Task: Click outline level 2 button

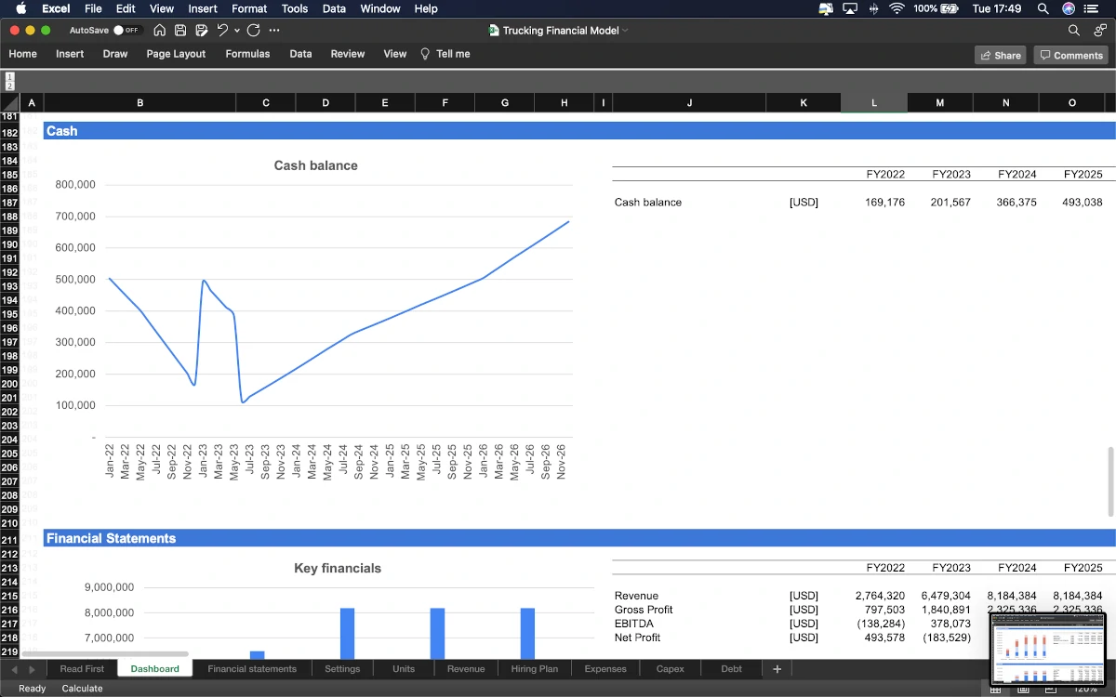Action: pos(10,85)
